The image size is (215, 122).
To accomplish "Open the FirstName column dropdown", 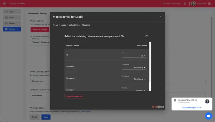I will click(x=134, y=79).
